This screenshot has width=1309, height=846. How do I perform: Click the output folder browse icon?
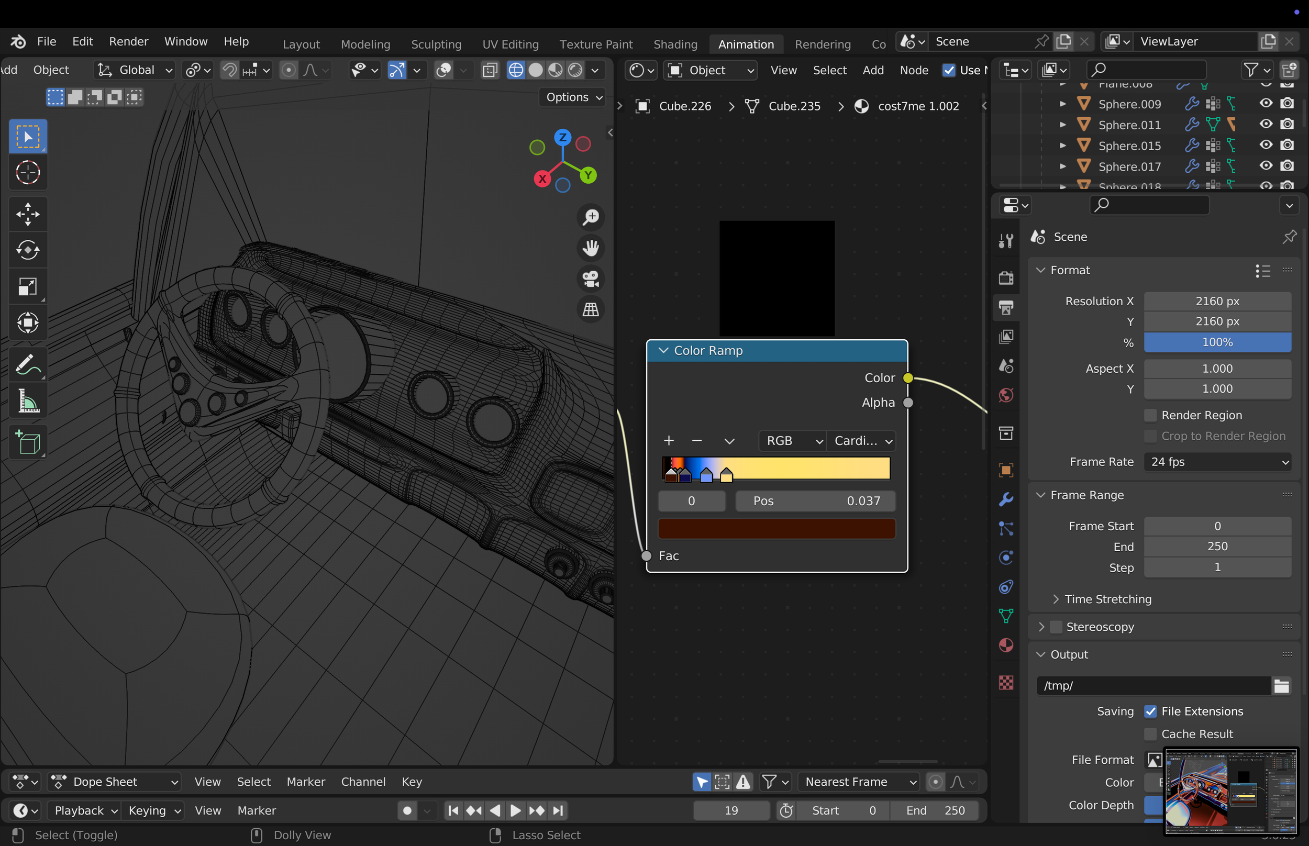tap(1282, 686)
